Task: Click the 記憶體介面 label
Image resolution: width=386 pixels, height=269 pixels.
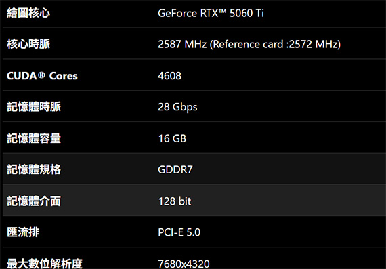Action: pos(34,201)
